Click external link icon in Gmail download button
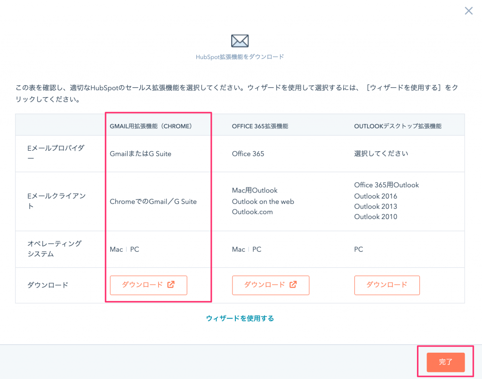The image size is (482, 379). point(171,285)
